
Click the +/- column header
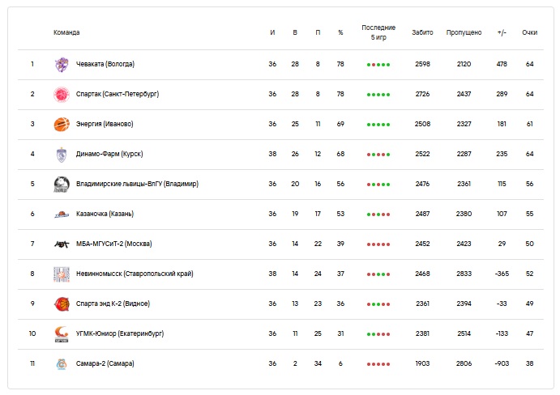coord(502,32)
